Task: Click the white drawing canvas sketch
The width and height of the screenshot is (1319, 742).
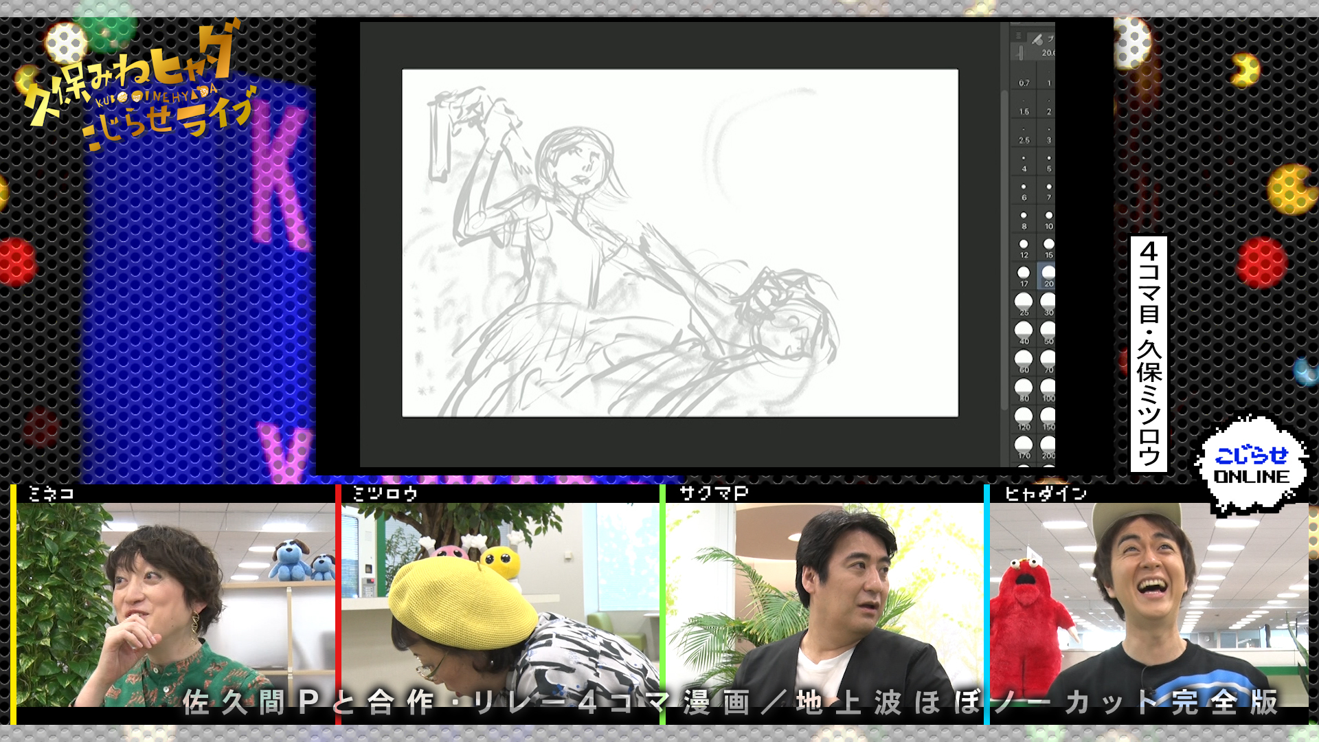Action: click(x=679, y=243)
